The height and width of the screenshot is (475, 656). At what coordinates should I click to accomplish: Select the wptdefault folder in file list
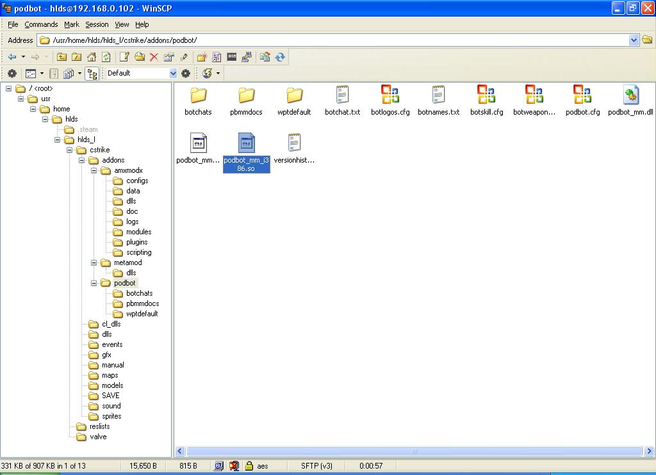294,101
